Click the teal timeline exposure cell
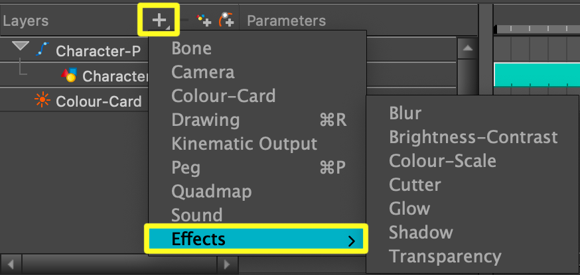This screenshot has width=580, height=275. click(x=536, y=74)
